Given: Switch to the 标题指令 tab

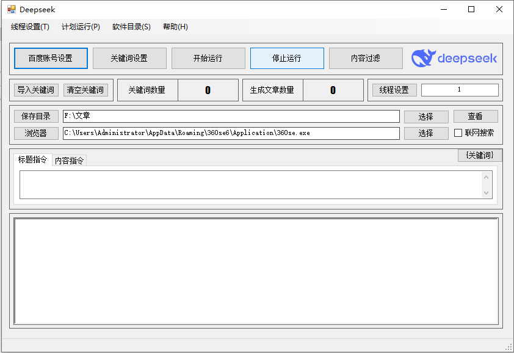Looking at the screenshot, I should point(32,160).
